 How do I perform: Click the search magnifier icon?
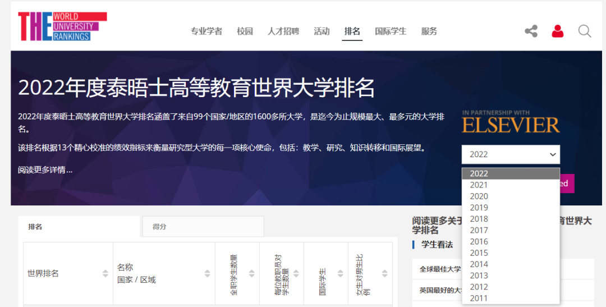coord(584,31)
